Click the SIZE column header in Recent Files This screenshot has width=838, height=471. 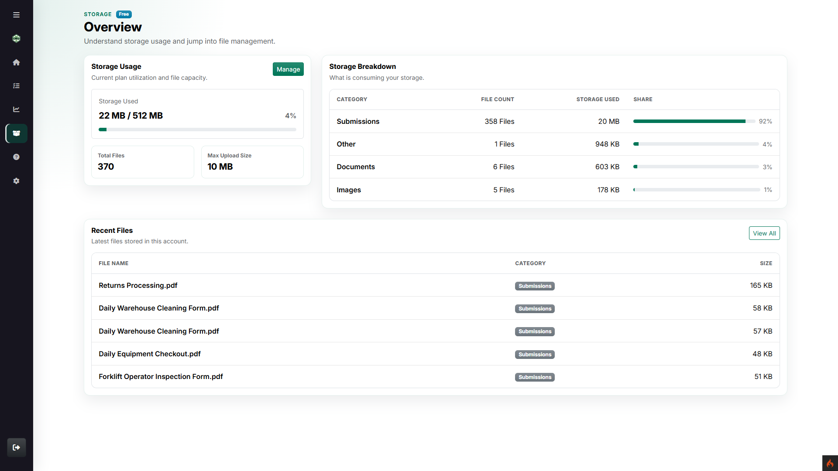point(766,263)
